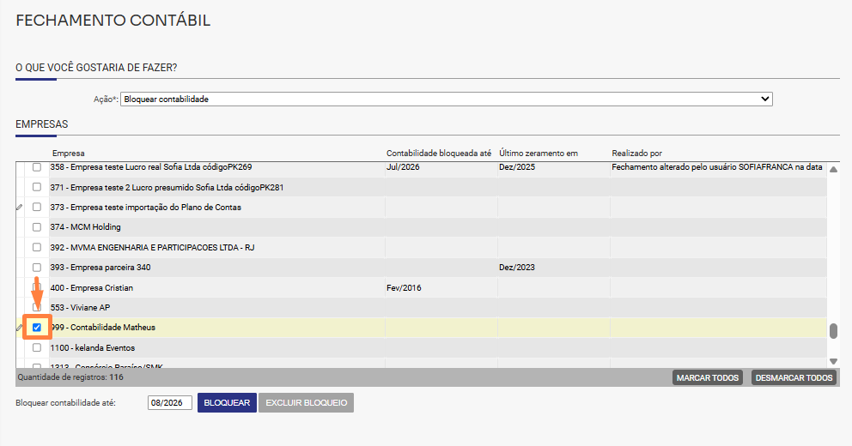Click MARCAR TODOS to select all companies

(x=708, y=377)
